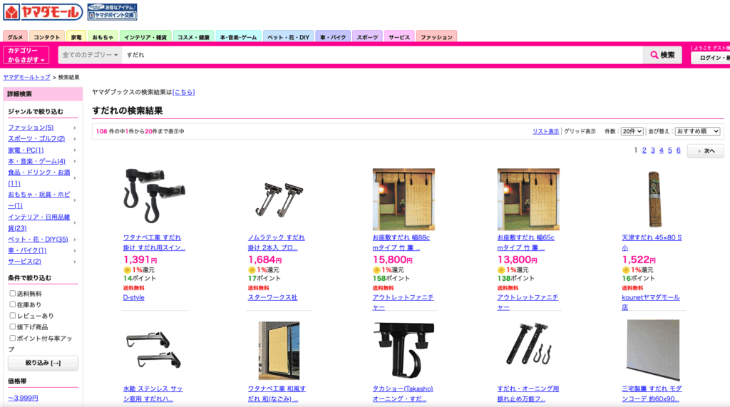Expand arrow next to 車・バイク(1)

(x=74, y=250)
